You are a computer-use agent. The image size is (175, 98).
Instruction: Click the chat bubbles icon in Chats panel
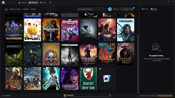(x=157, y=47)
